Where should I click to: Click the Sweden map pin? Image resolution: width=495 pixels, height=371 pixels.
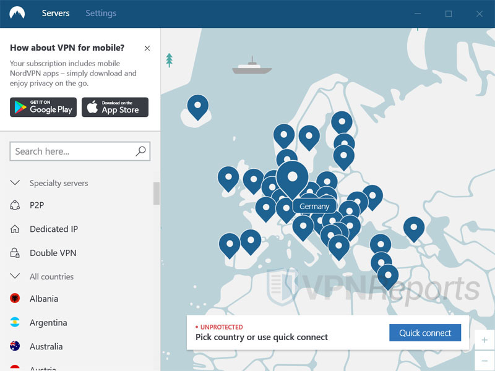pos(309,137)
